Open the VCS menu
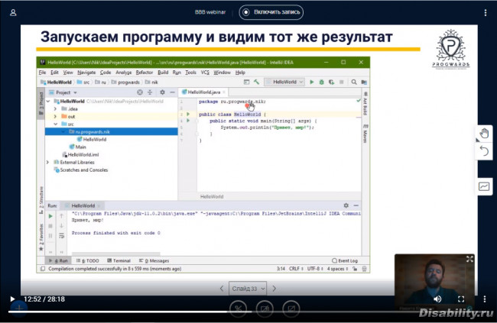Image resolution: width=497 pixels, height=323 pixels. 205,73
